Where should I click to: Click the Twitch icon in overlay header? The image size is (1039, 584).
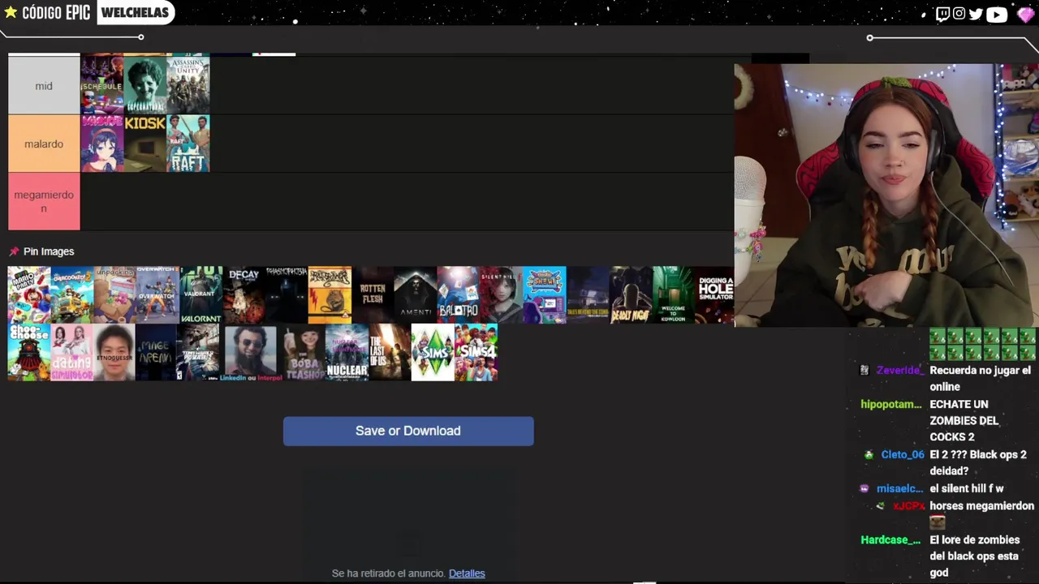pos(942,14)
